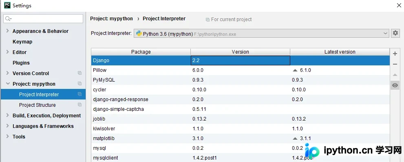Select Project Structure in settings tree
The width and height of the screenshot is (404, 162).
tap(38, 105)
